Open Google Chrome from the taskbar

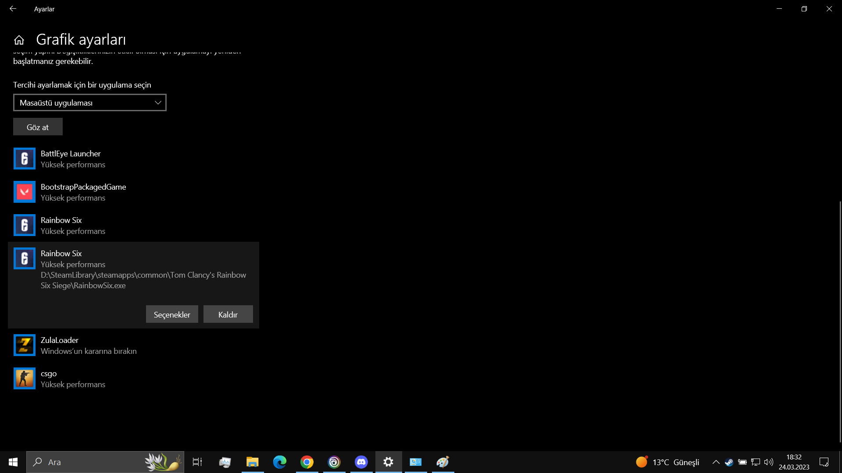[x=307, y=462]
